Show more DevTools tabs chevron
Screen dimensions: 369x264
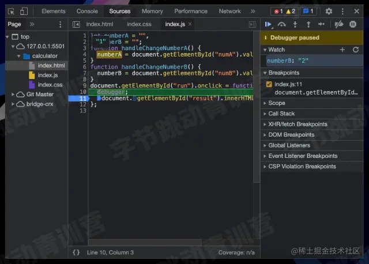253,12
